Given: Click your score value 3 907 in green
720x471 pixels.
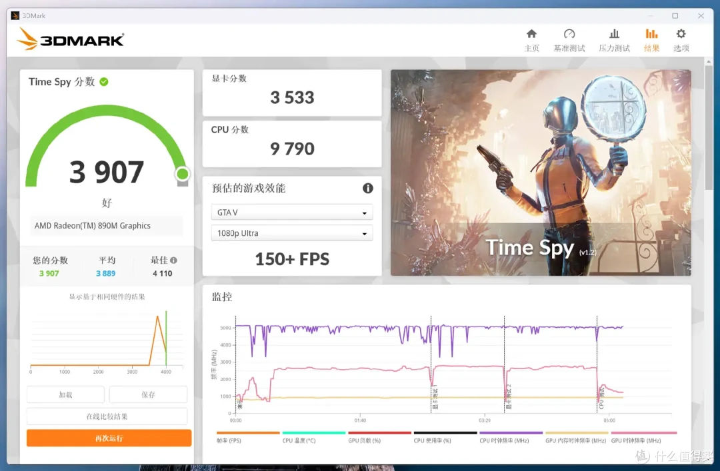Looking at the screenshot, I should pos(49,273).
